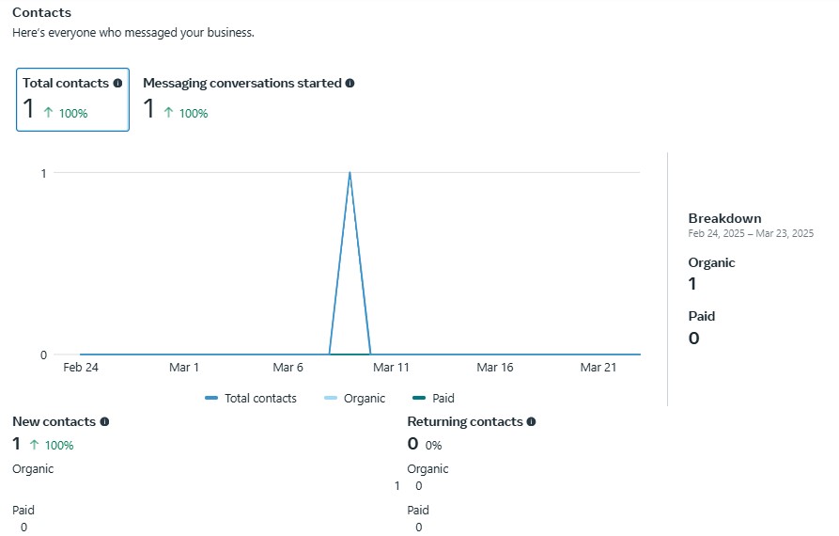Click Paid value in Breakdown panel
This screenshot has height=536, width=839.
pos(693,339)
